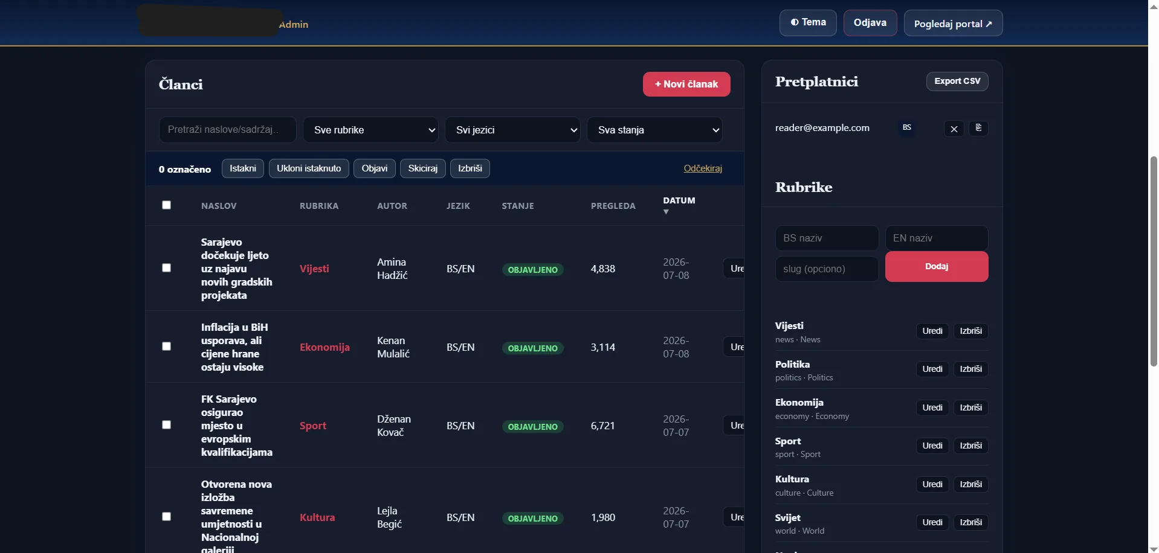
Task: Create a new article with Novi članak
Action: point(686,84)
